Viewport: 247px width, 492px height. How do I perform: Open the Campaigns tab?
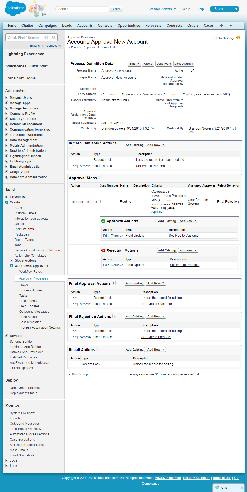coord(48,26)
